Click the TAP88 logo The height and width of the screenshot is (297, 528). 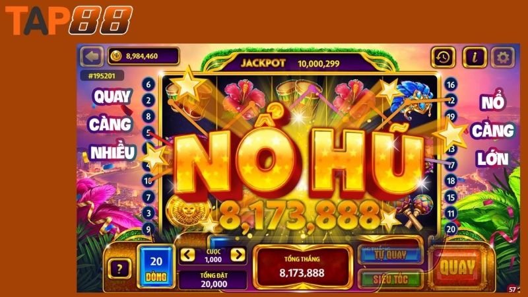(69, 20)
